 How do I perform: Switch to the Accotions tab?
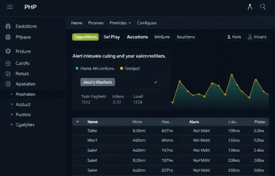(x=137, y=37)
